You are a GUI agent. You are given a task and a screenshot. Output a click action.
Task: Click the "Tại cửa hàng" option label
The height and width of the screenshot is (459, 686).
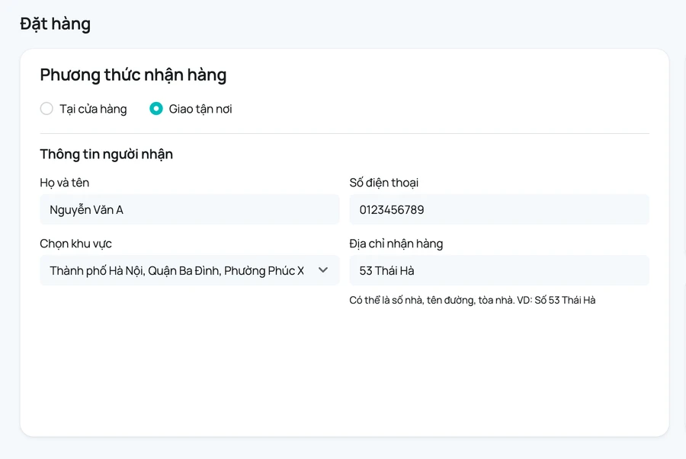click(93, 109)
